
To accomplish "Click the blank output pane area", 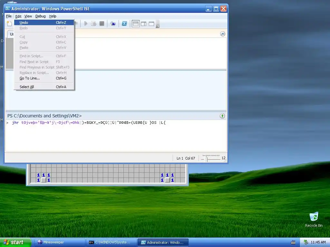I will pos(116,90).
